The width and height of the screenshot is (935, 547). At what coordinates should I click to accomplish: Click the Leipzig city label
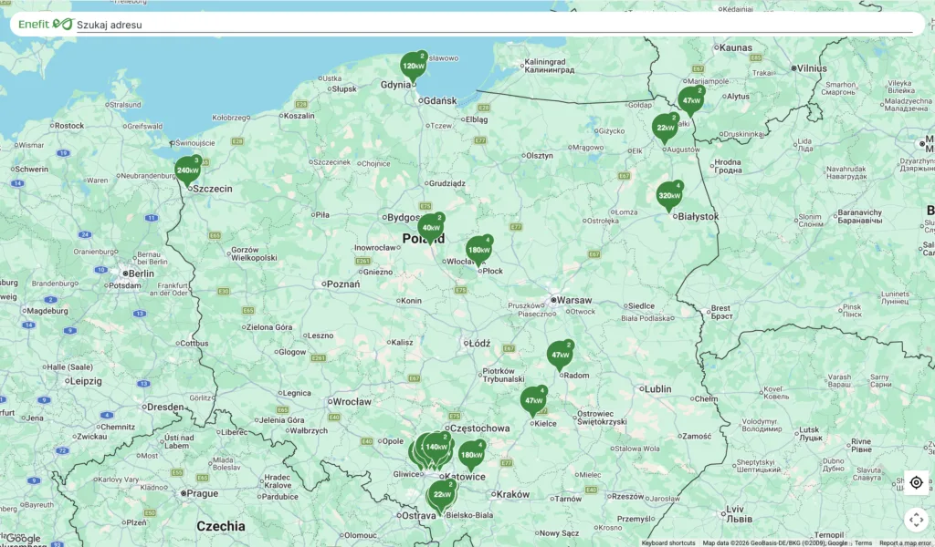point(86,381)
